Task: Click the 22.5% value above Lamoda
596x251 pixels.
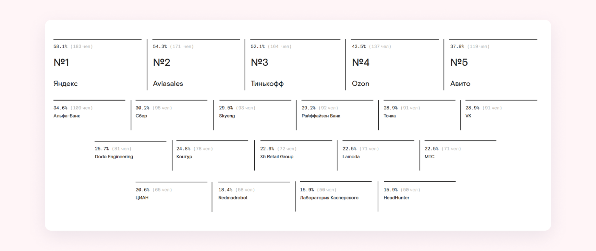Action: (x=349, y=149)
